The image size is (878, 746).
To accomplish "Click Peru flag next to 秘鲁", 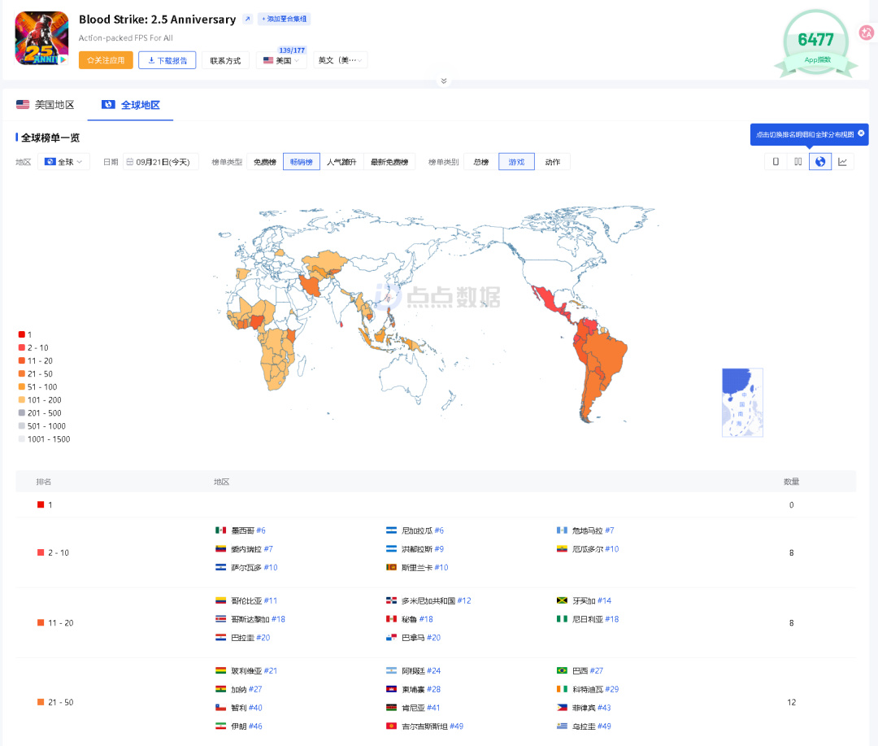I will (391, 619).
